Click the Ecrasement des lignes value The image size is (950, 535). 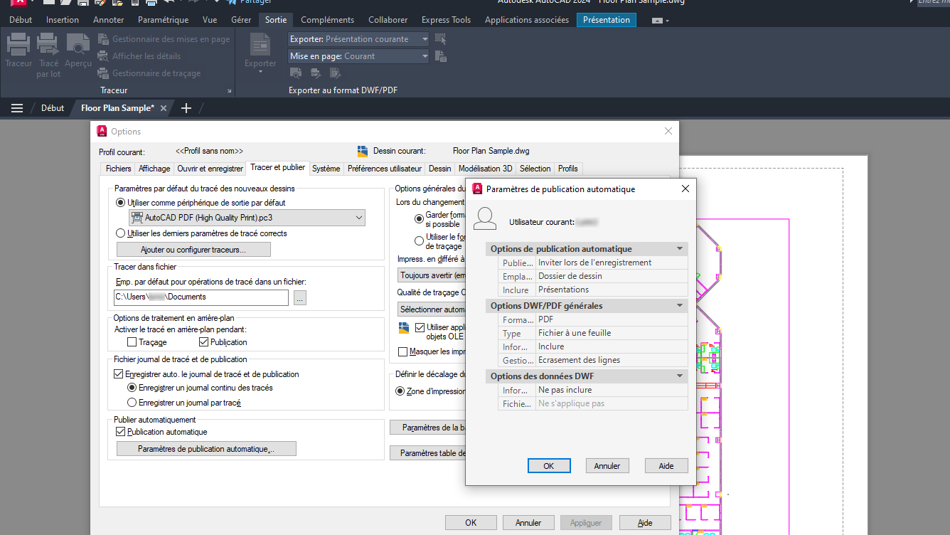pyautogui.click(x=612, y=360)
